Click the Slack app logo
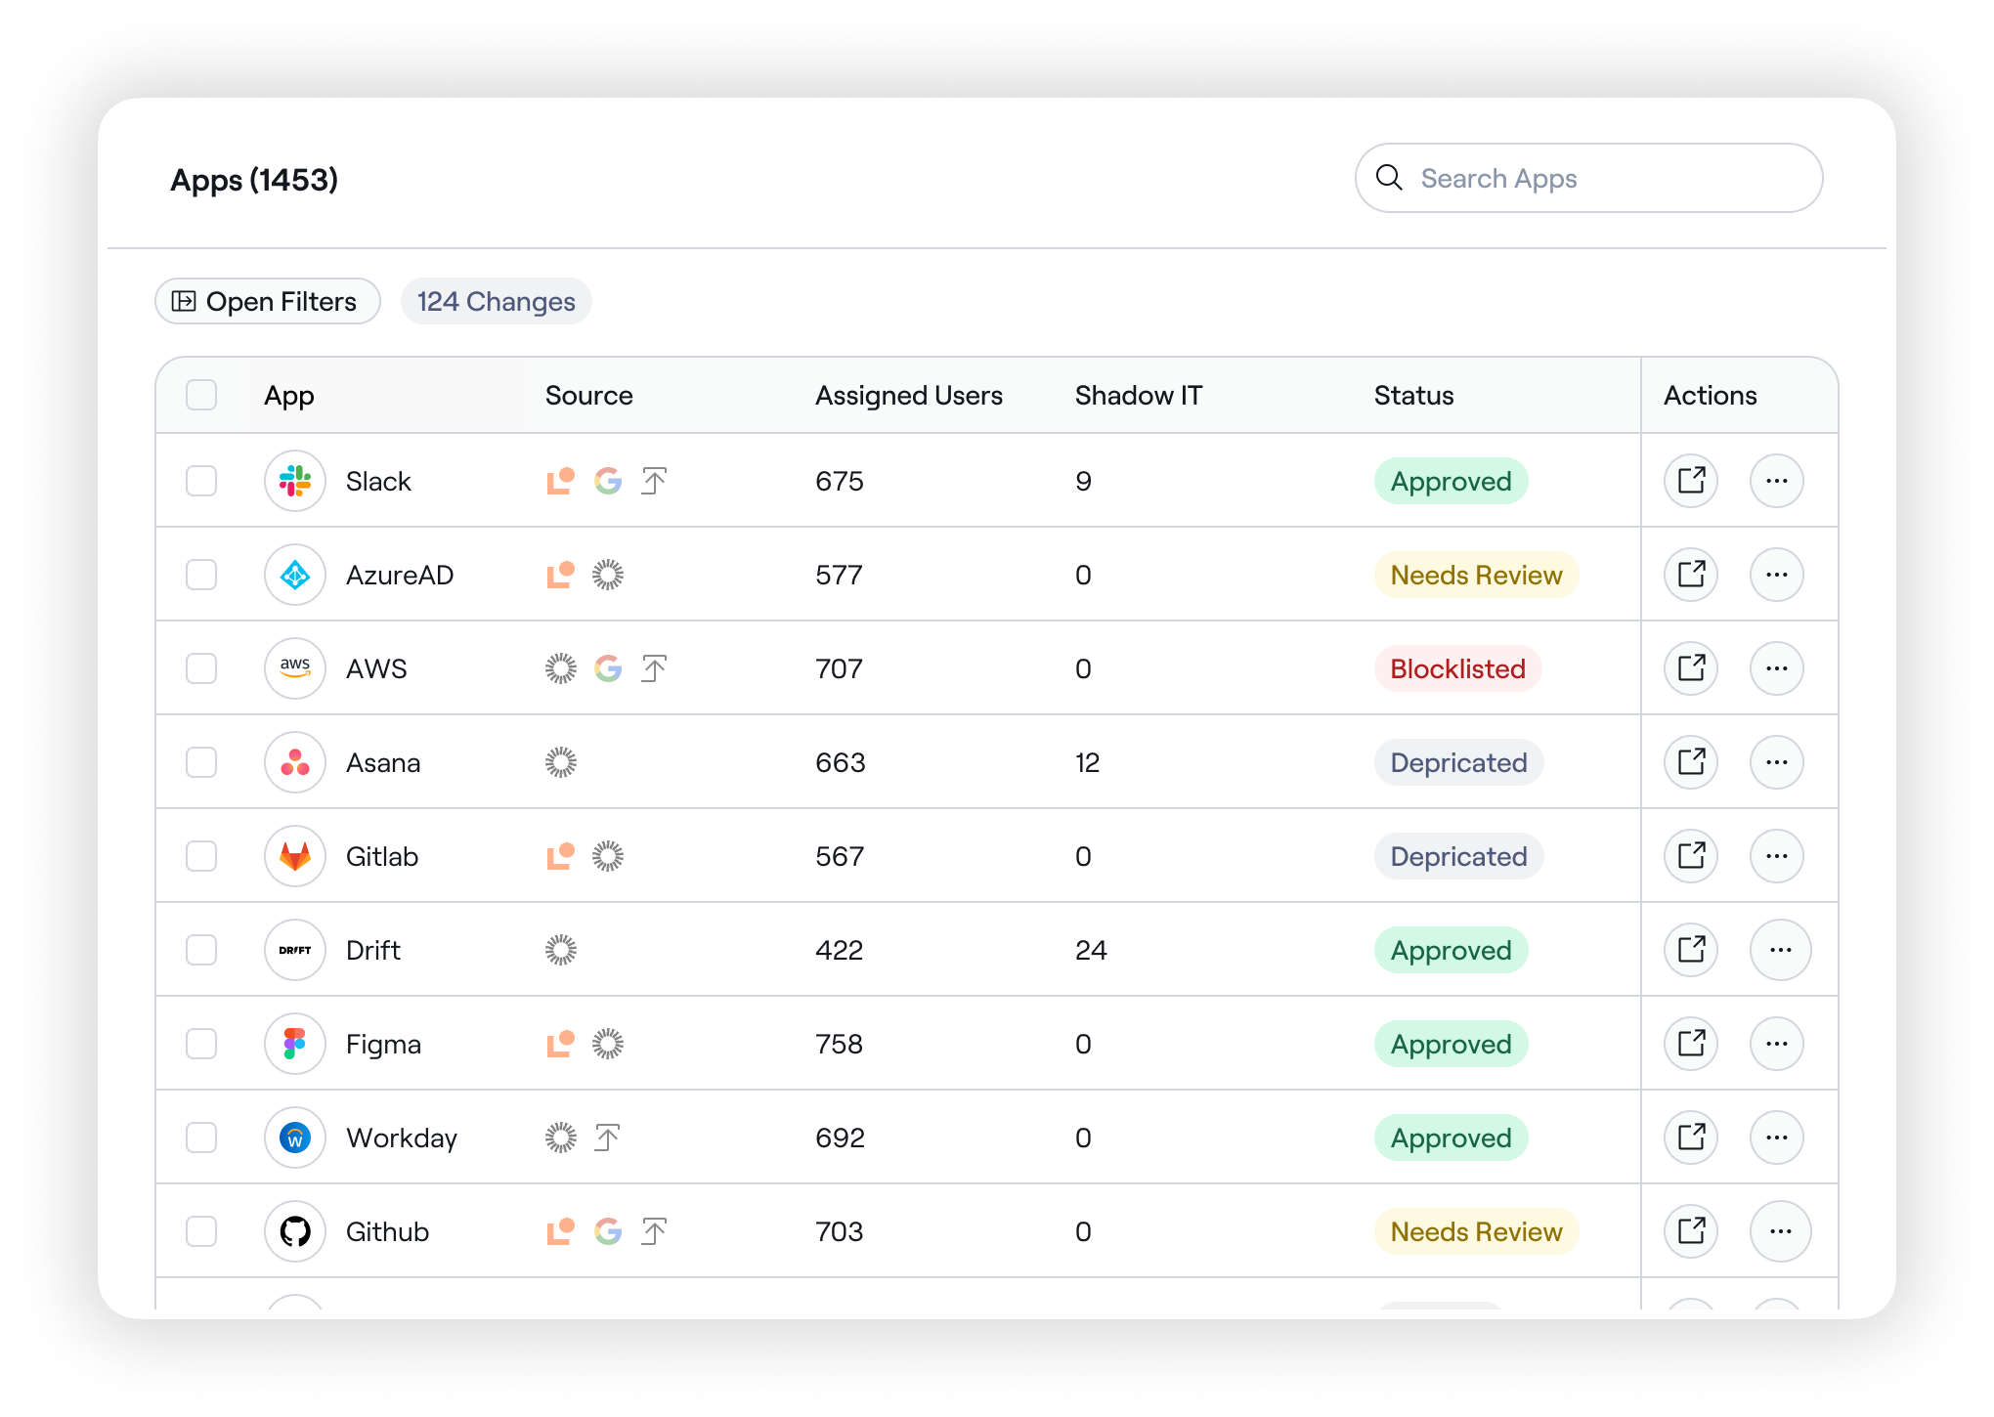 pyautogui.click(x=295, y=481)
